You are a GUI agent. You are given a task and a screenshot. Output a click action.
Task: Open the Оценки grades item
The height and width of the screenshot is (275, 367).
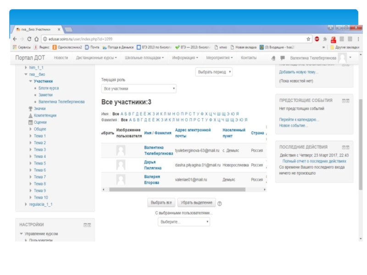[x=40, y=122]
